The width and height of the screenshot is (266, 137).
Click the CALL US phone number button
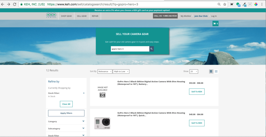[165, 16]
